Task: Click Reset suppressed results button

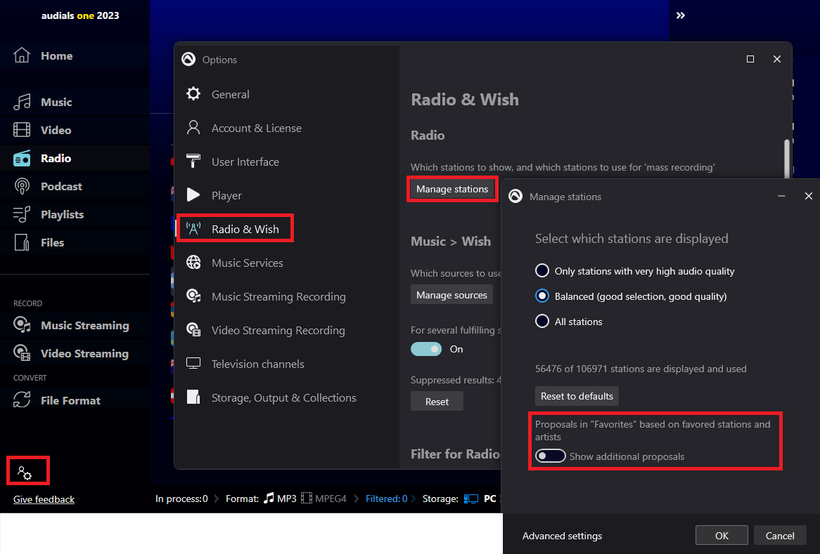Action: pyautogui.click(x=437, y=402)
